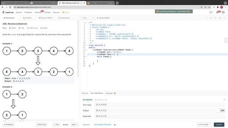Viewport: 228px width, 128px height.
Task: Open the LeetCode user account icon
Action: [223, 12]
